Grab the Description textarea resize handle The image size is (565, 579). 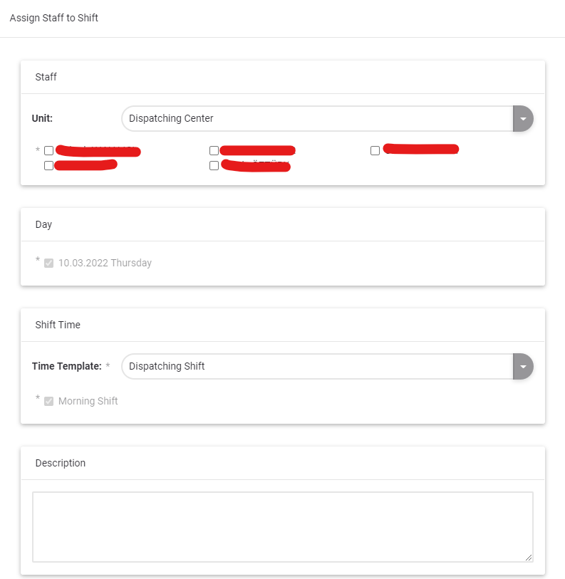click(529, 558)
